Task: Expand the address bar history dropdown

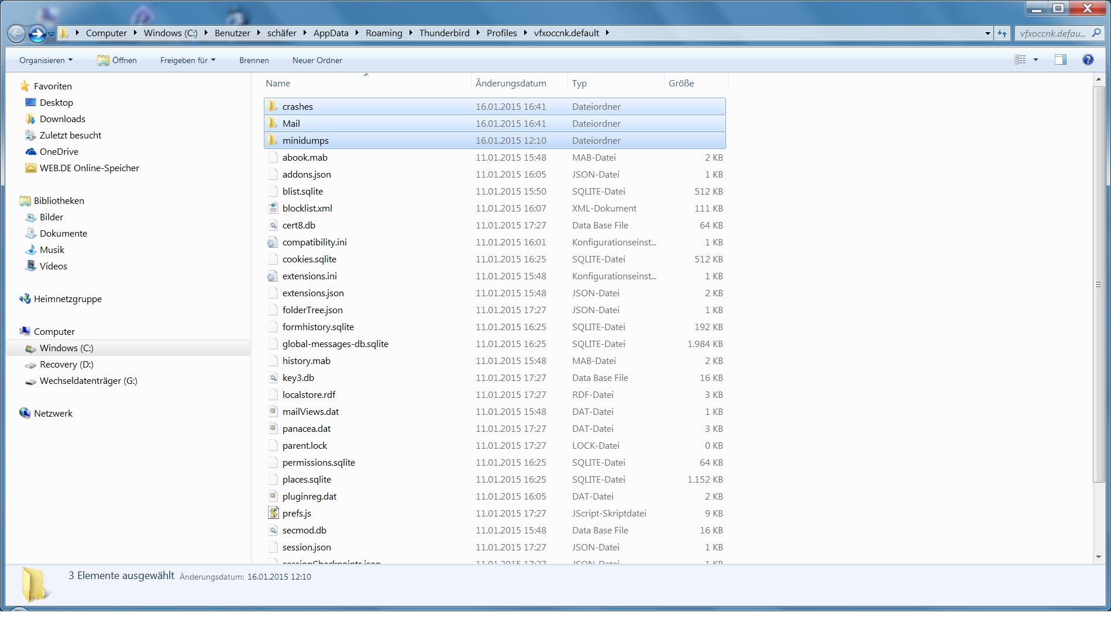Action: click(988, 33)
